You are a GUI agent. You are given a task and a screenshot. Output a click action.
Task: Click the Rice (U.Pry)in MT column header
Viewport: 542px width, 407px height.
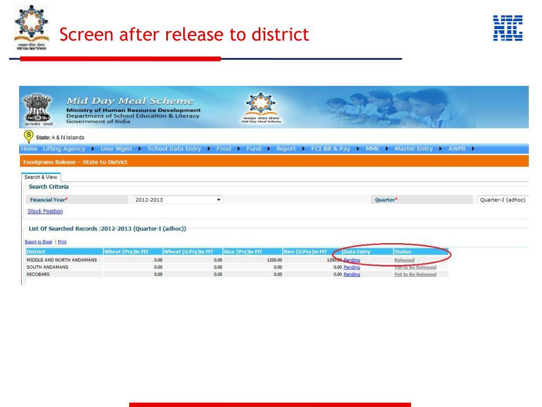pyautogui.click(x=312, y=252)
